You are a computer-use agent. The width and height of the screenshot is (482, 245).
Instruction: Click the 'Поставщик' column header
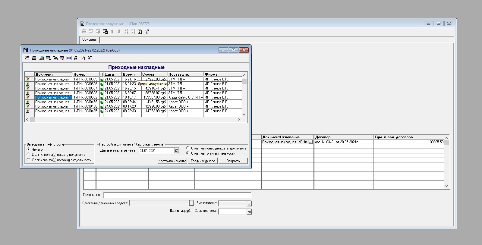(x=185, y=74)
